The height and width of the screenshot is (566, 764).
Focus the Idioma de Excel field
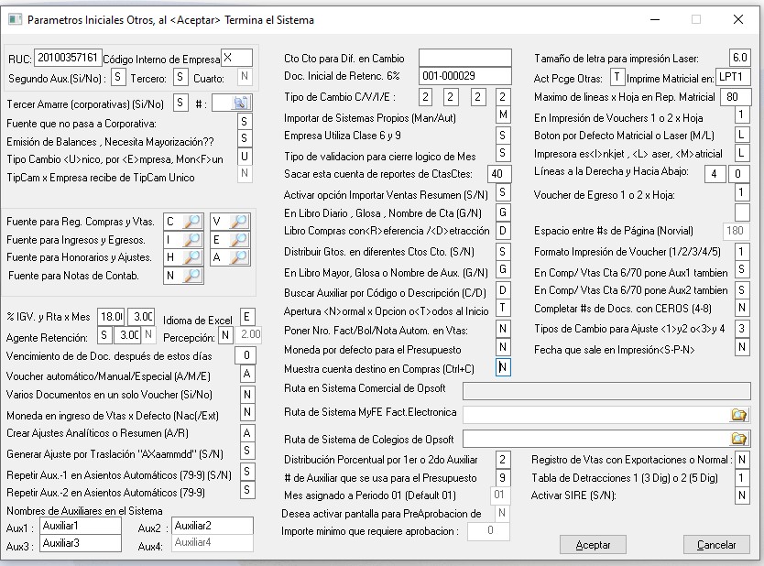point(246,317)
